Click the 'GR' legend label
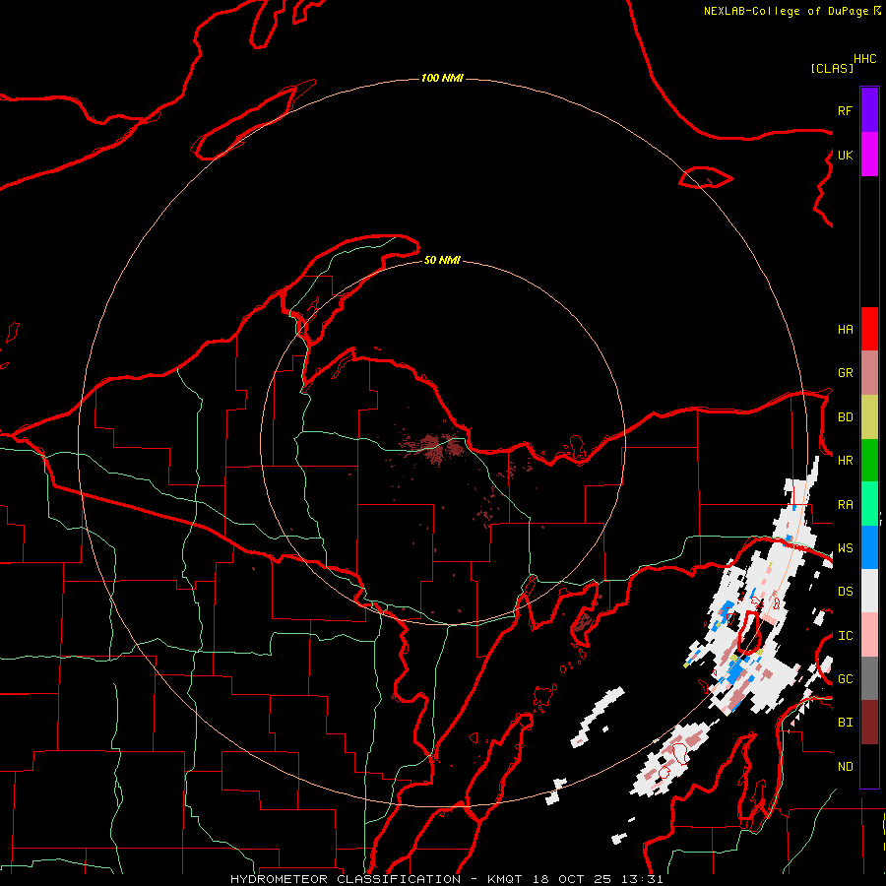 pyautogui.click(x=845, y=373)
